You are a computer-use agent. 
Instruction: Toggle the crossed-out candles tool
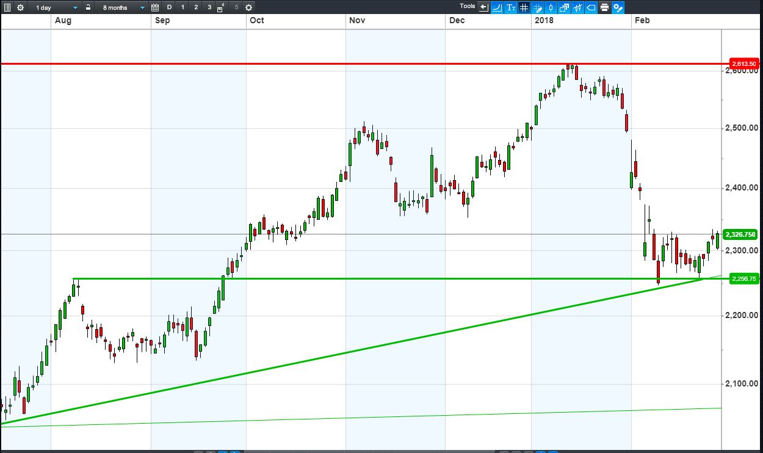click(577, 7)
